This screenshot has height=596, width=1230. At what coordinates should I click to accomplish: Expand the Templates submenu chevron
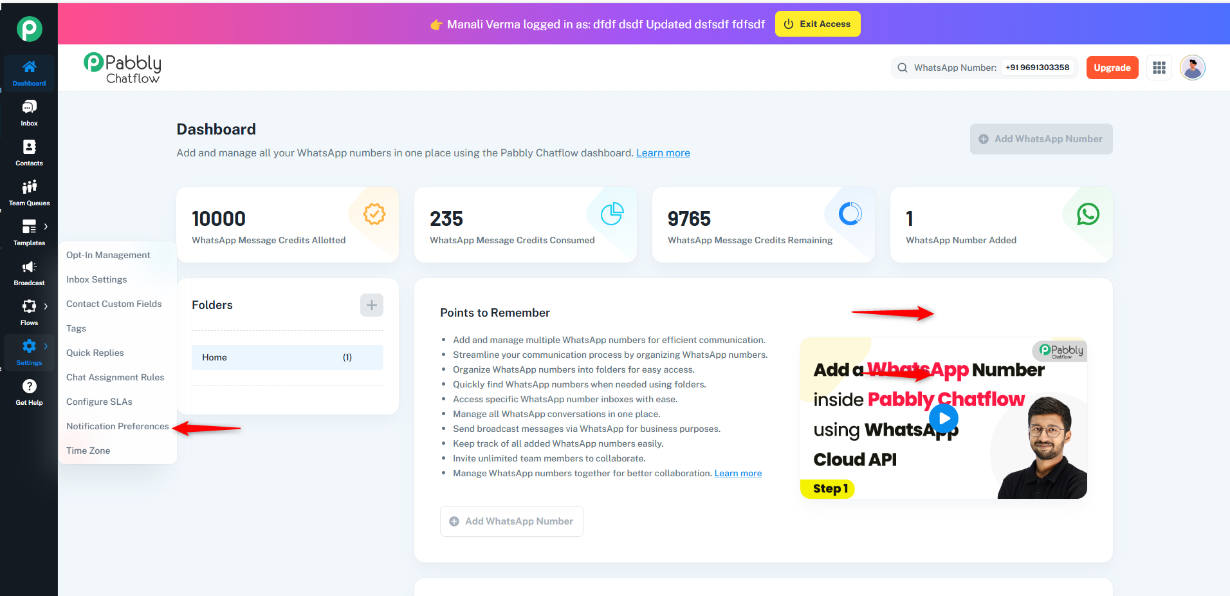(x=46, y=227)
